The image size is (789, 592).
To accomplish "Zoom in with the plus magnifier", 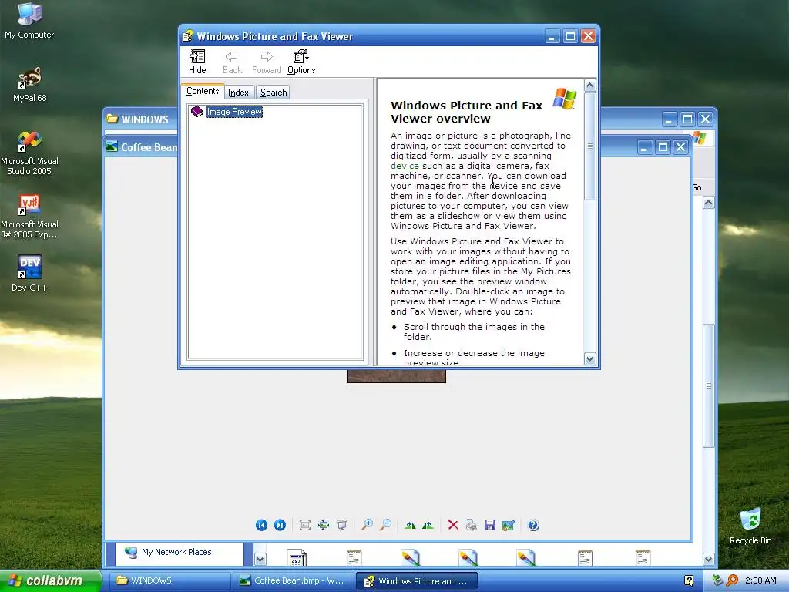I will [x=367, y=525].
